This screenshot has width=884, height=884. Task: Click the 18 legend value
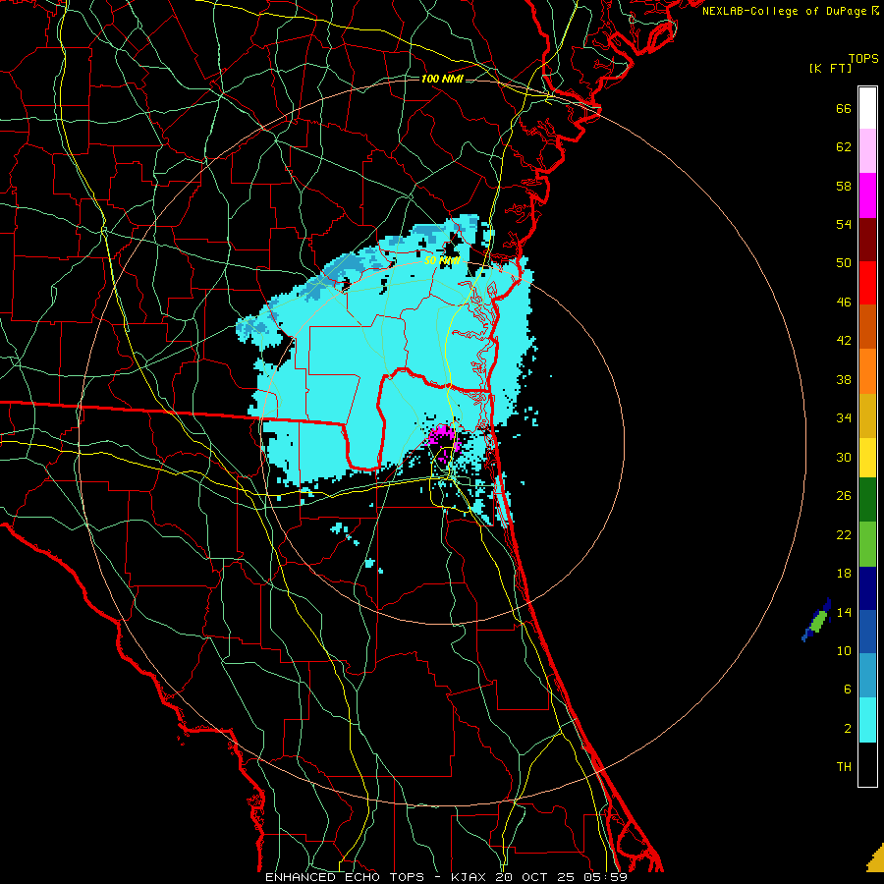[x=844, y=574]
